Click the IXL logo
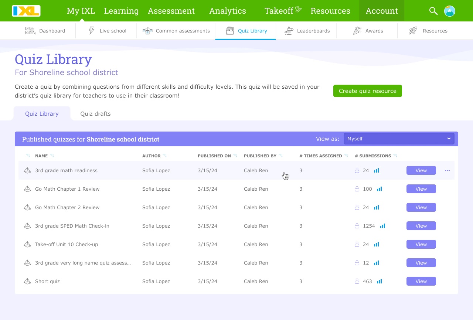Screen dimensions: 473x320 click(x=26, y=11)
